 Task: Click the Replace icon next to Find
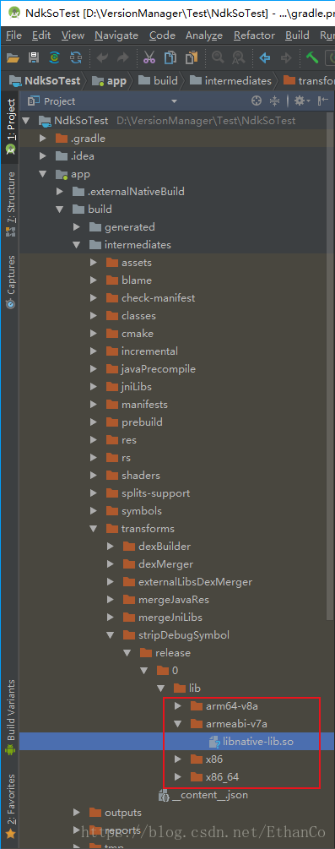click(238, 57)
